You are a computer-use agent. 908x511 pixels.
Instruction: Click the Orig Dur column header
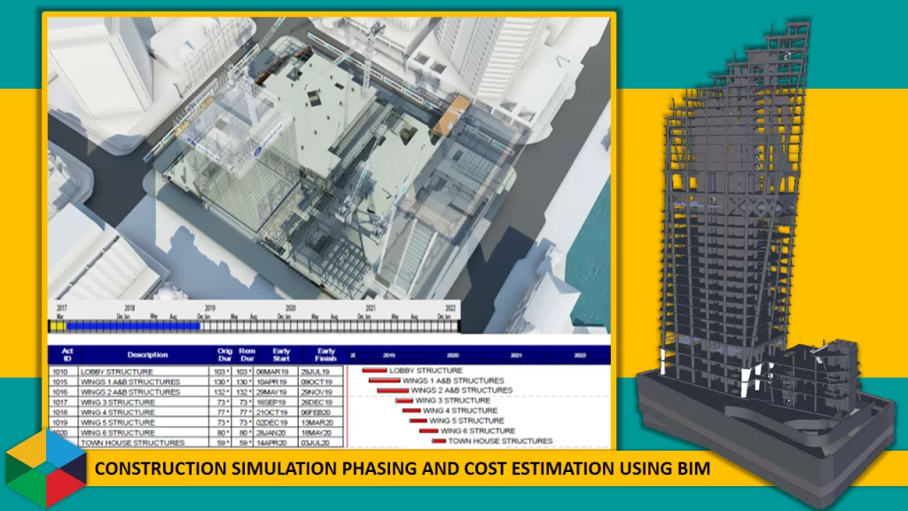225,355
